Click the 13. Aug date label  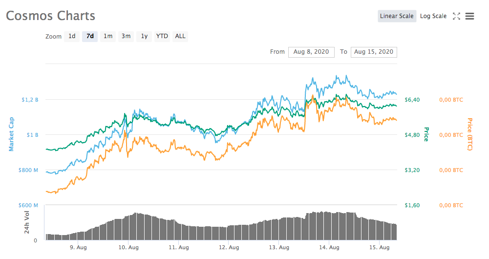click(x=279, y=247)
